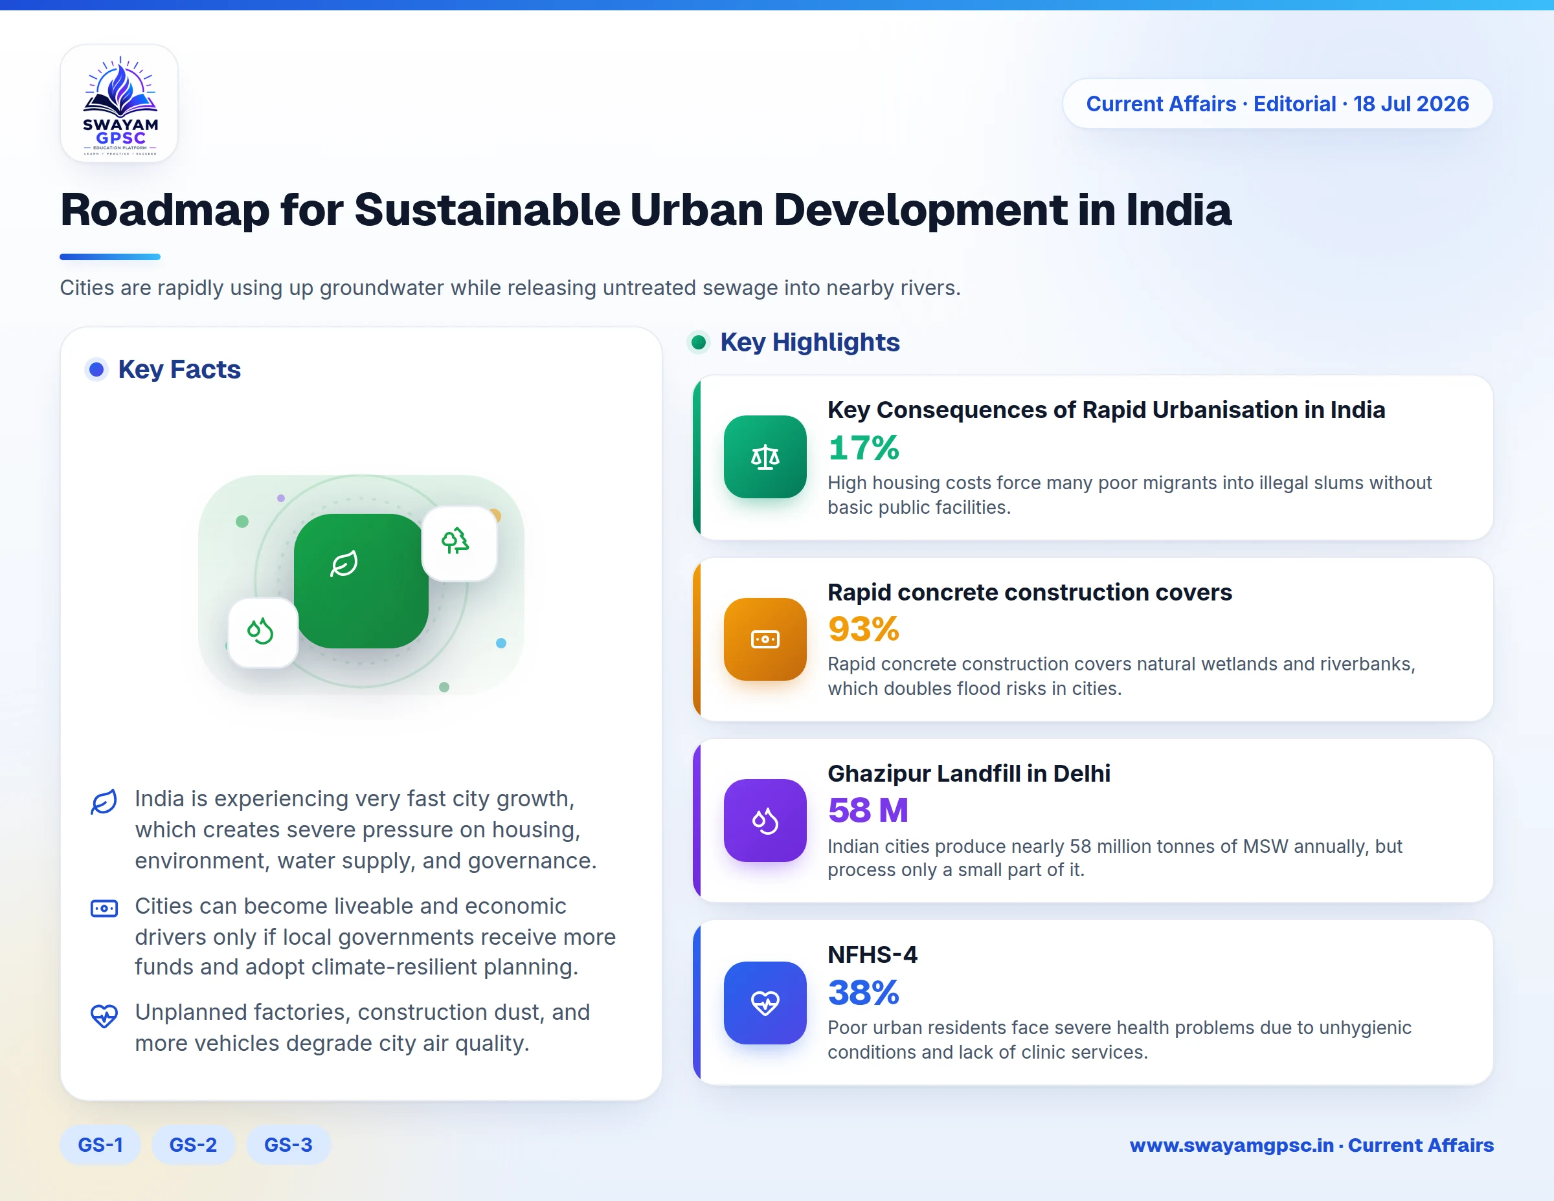Click the Key Facts heading
The height and width of the screenshot is (1201, 1554).
pos(179,369)
